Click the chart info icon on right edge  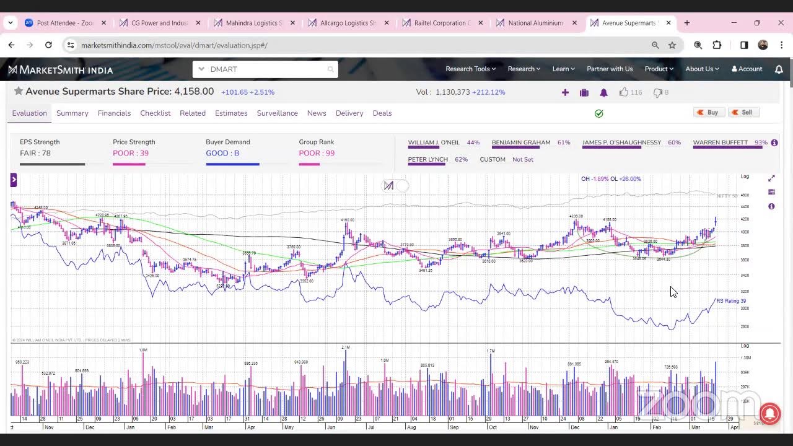coord(771,206)
